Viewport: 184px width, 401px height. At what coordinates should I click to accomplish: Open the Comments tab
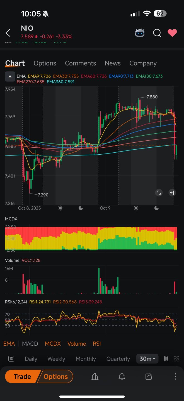tap(81, 63)
